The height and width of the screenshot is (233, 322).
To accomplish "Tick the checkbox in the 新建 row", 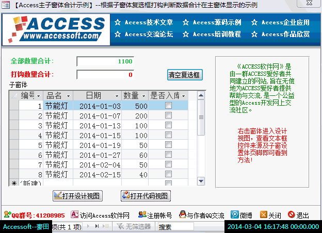I will (168, 183).
